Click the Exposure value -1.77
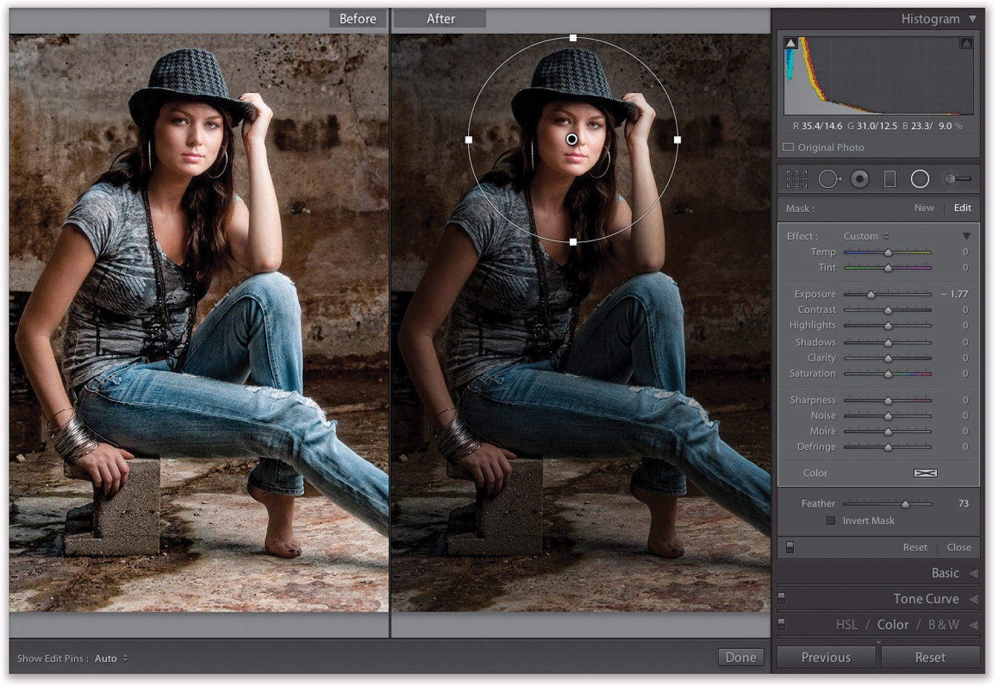Screen dimensions: 996x686 [x=955, y=294]
